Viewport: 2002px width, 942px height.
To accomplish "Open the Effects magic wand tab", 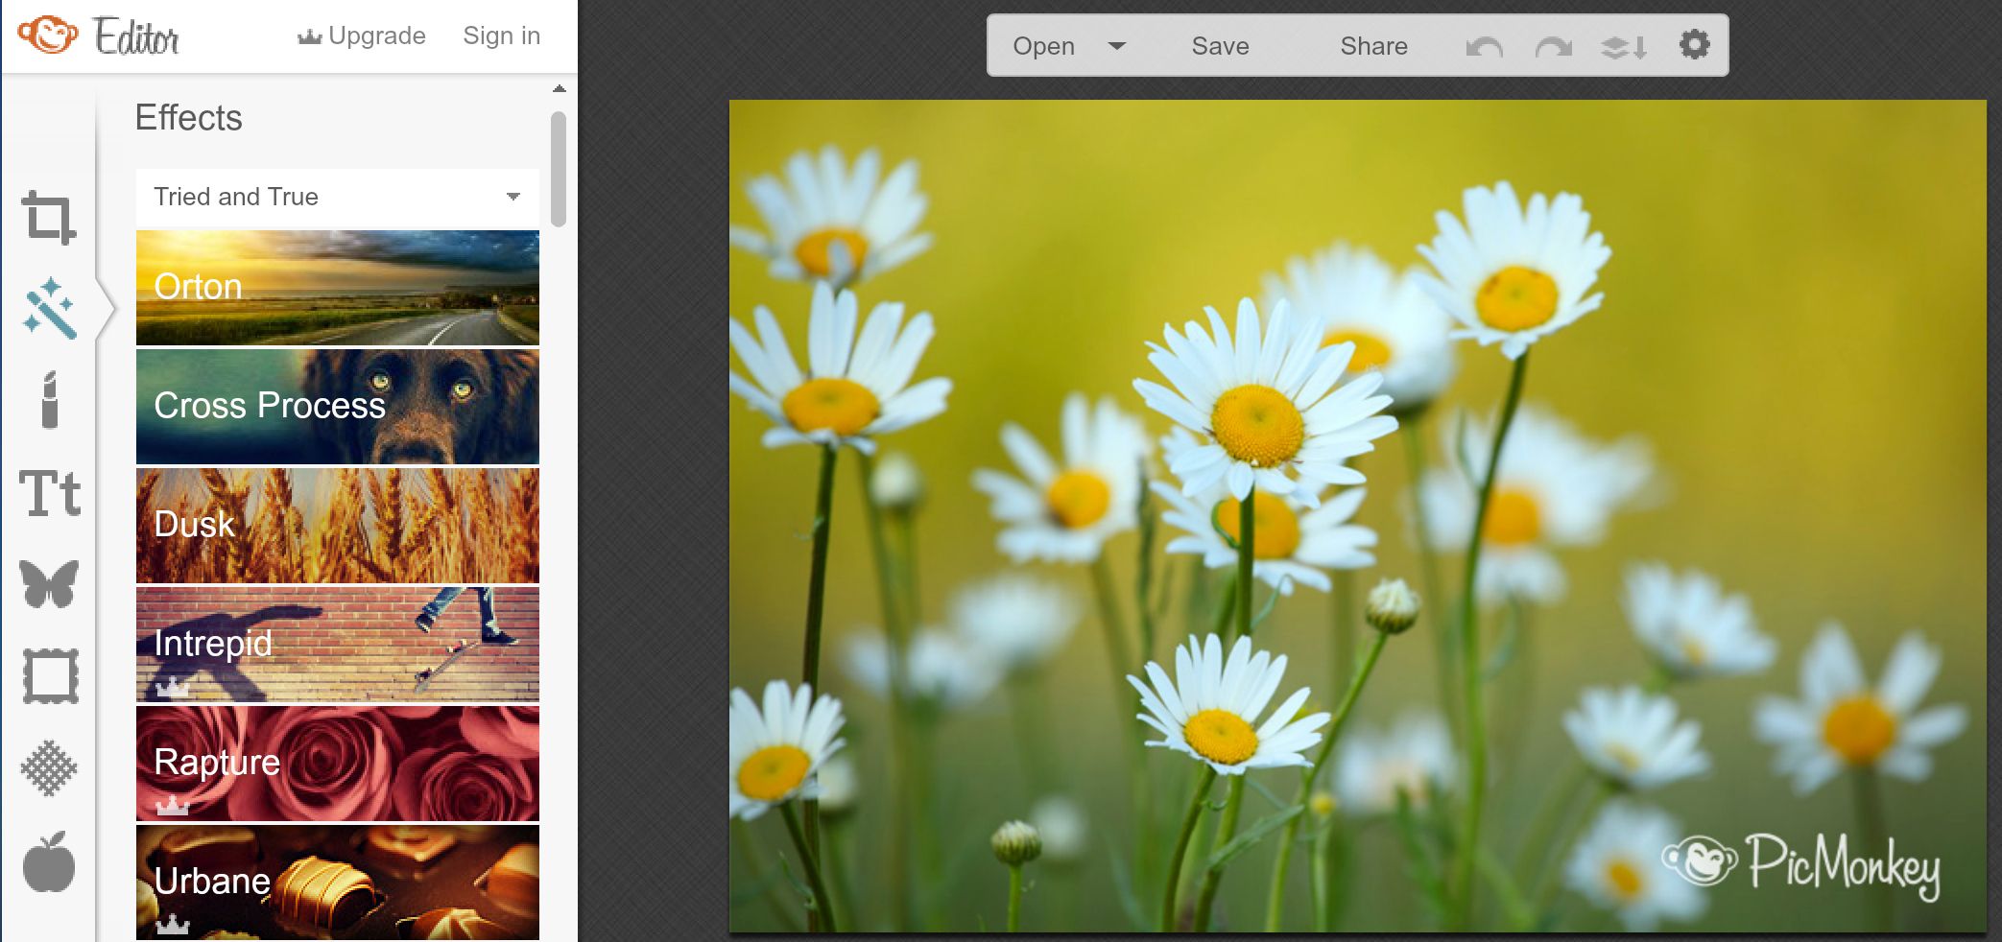I will [49, 308].
